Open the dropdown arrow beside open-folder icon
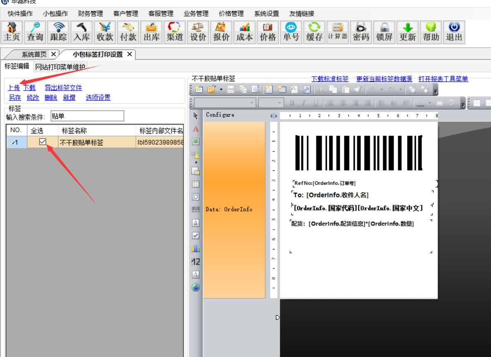 tap(221, 89)
